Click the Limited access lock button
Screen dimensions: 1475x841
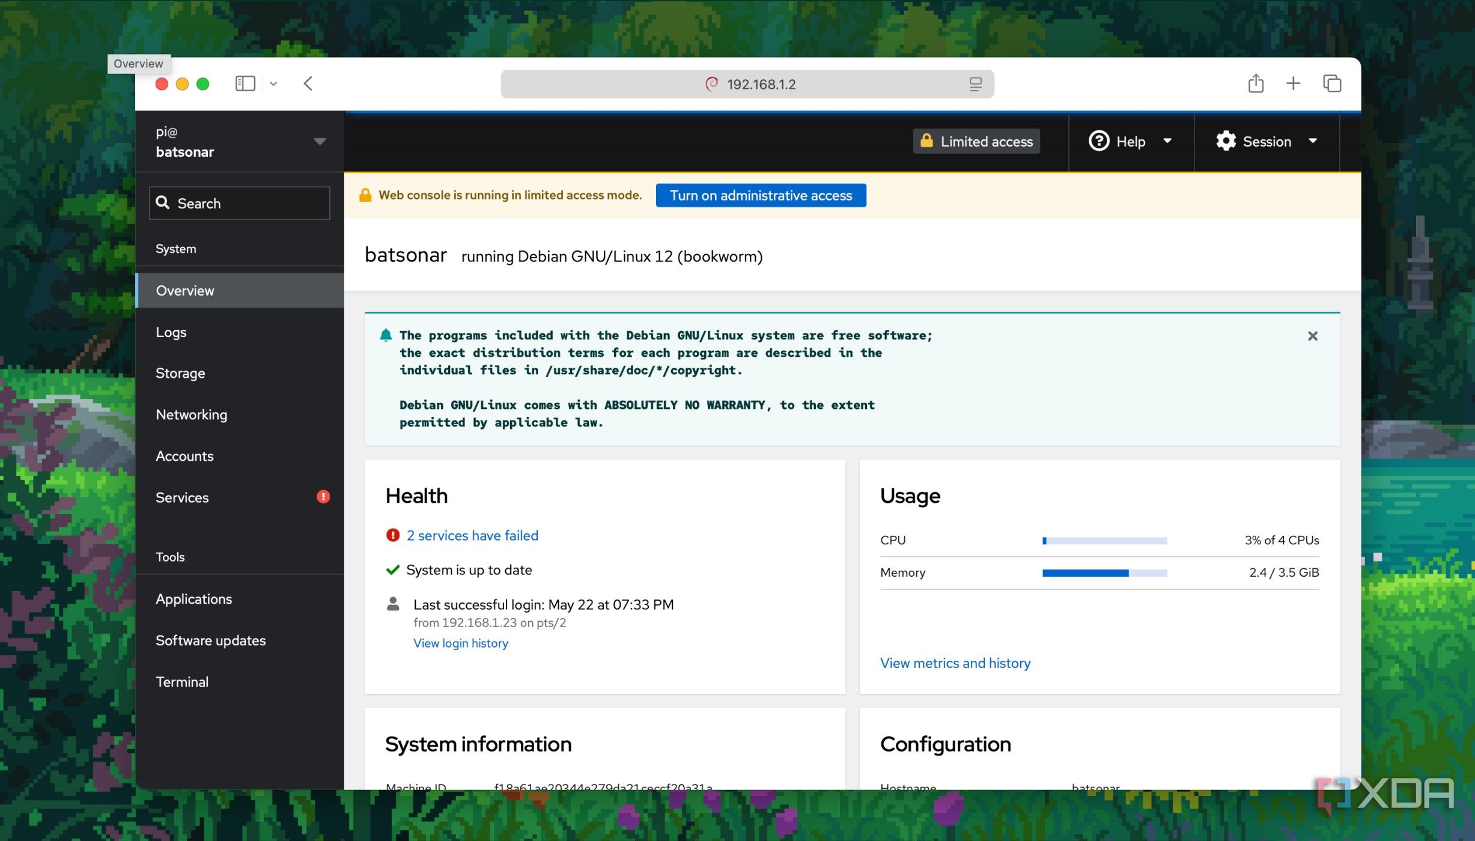coord(976,141)
